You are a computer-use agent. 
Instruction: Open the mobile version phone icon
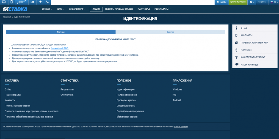point(11,2)
